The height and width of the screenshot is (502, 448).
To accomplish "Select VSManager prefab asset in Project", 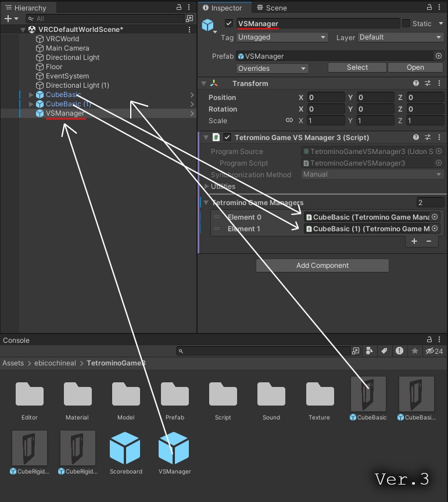I will 174,453.
